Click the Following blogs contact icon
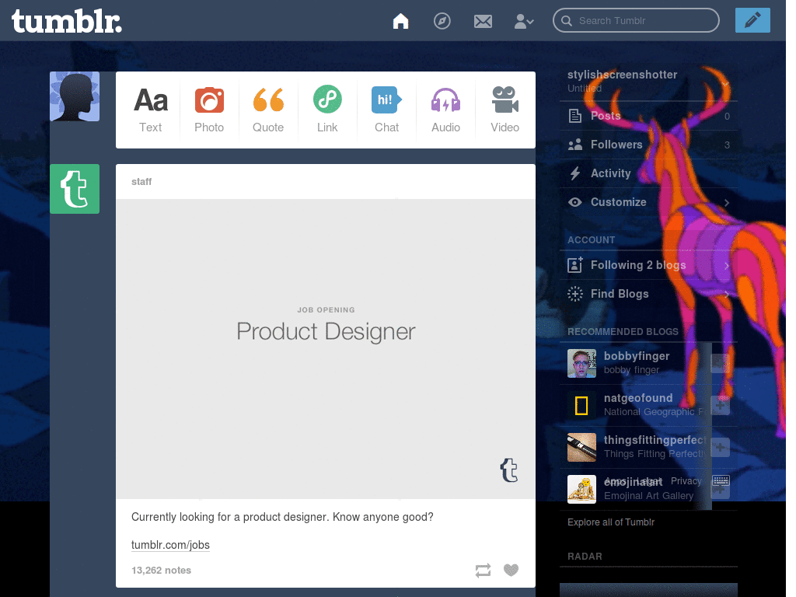The width and height of the screenshot is (796, 597). tap(574, 265)
